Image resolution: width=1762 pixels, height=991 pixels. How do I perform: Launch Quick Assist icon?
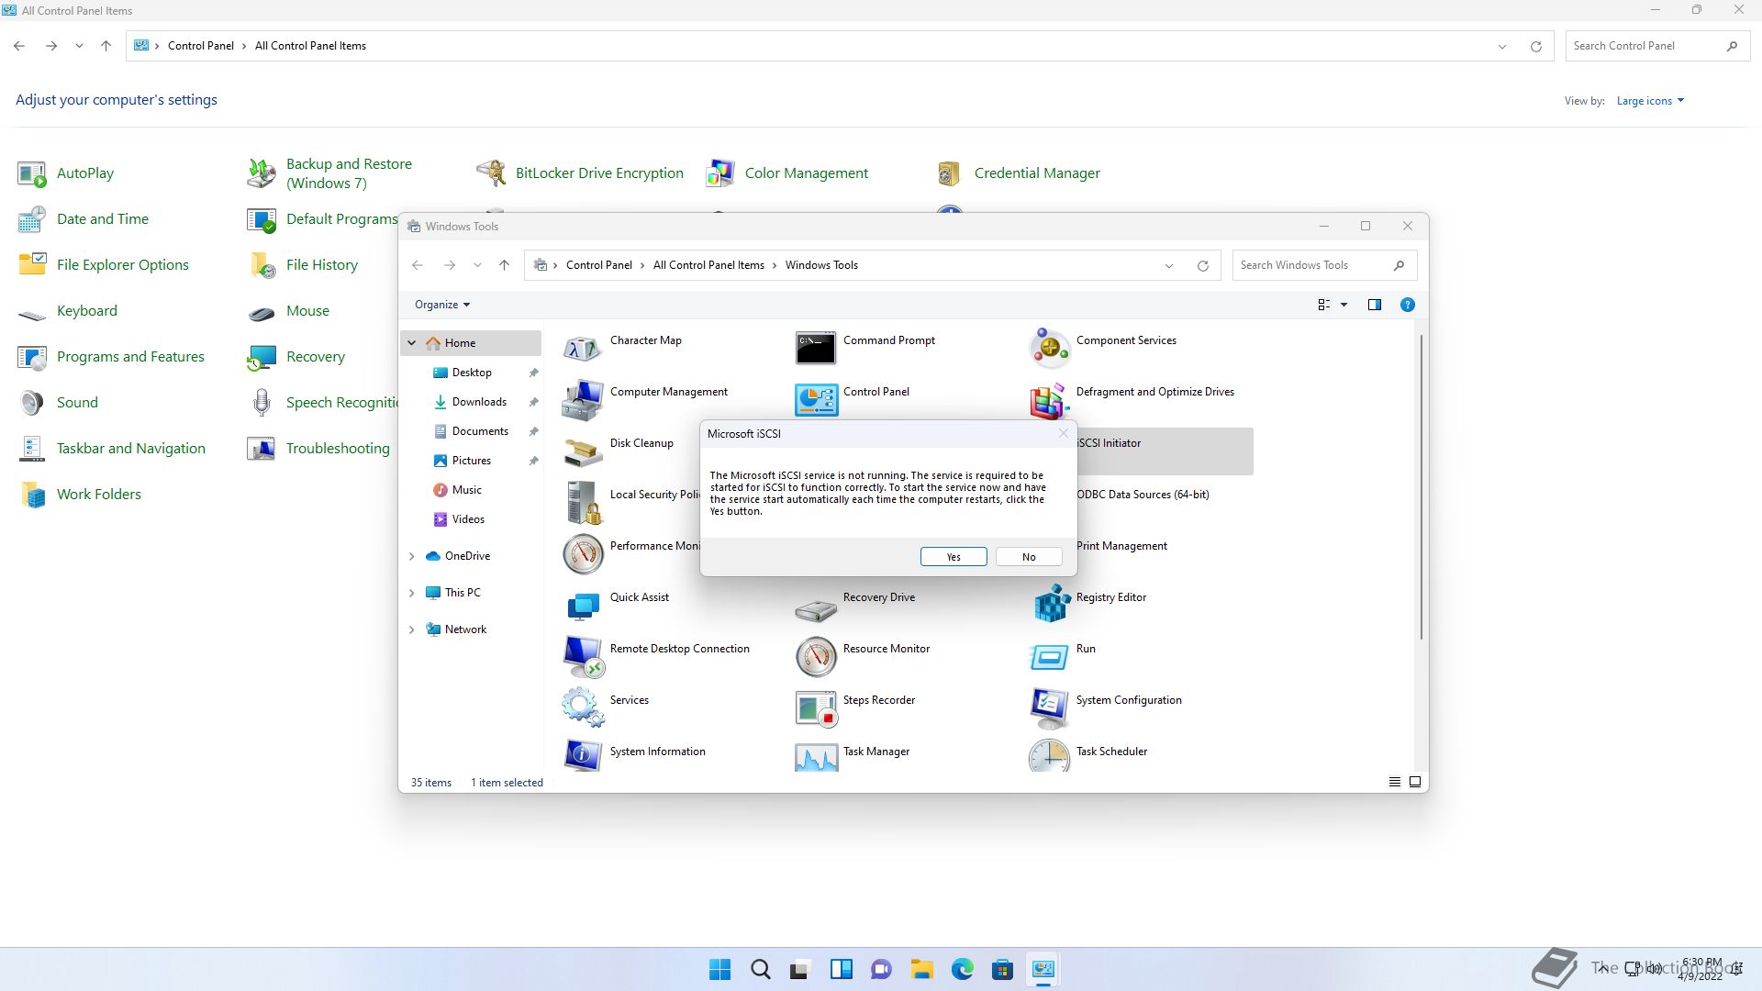[x=583, y=606]
